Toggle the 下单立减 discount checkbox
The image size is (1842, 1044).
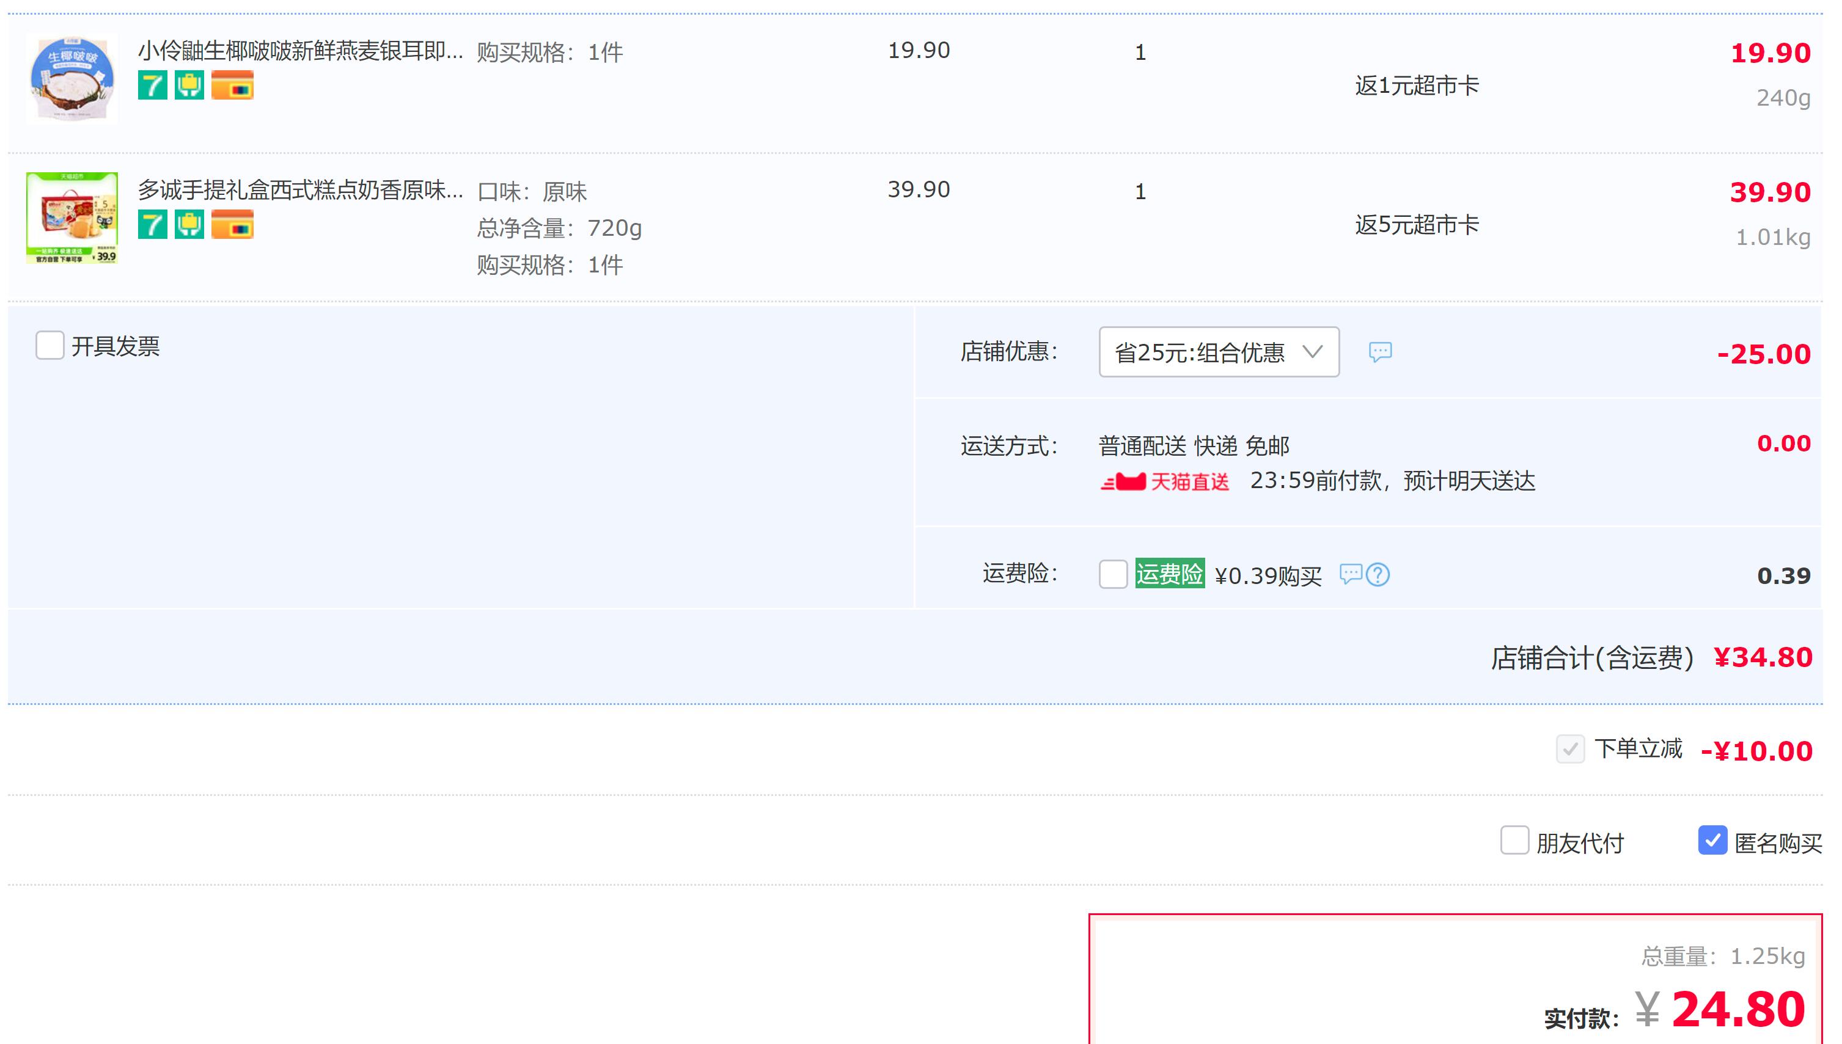[1570, 750]
